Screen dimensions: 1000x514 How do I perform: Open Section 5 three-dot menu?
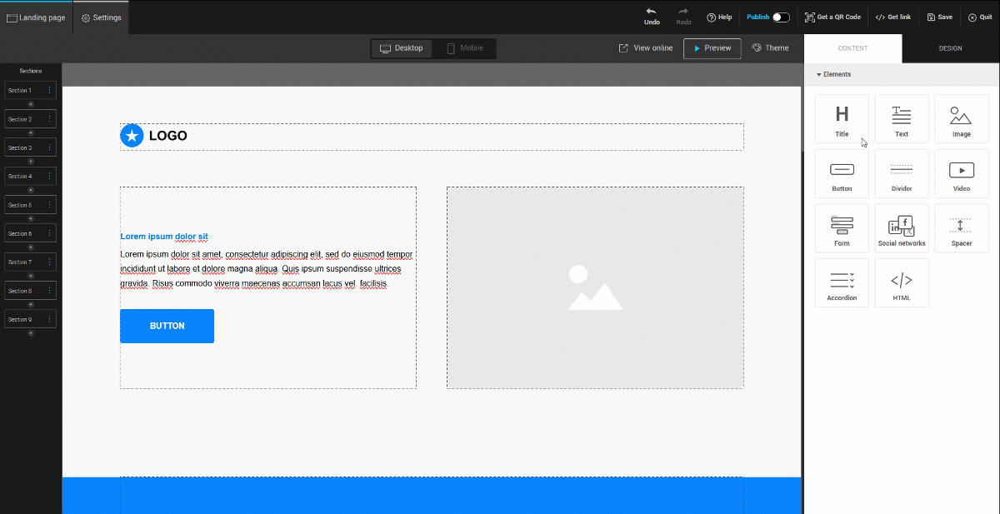(49, 205)
